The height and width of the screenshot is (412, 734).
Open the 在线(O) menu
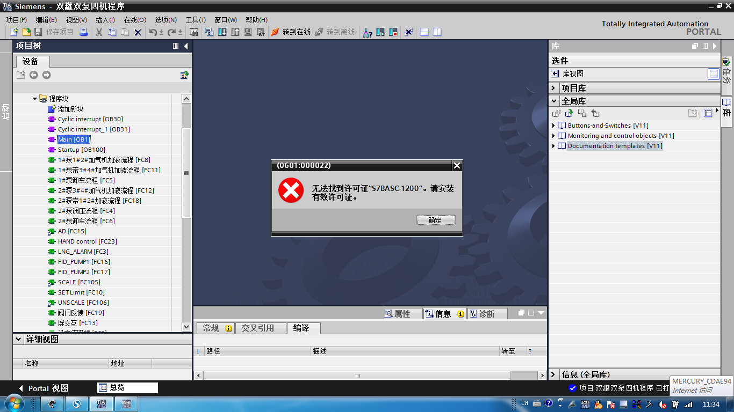(135, 20)
